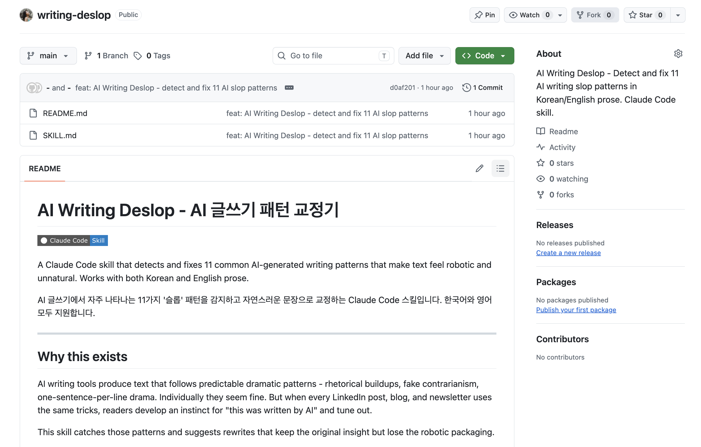View the 1 Branch list
Image resolution: width=701 pixels, height=447 pixels.
(x=106, y=56)
